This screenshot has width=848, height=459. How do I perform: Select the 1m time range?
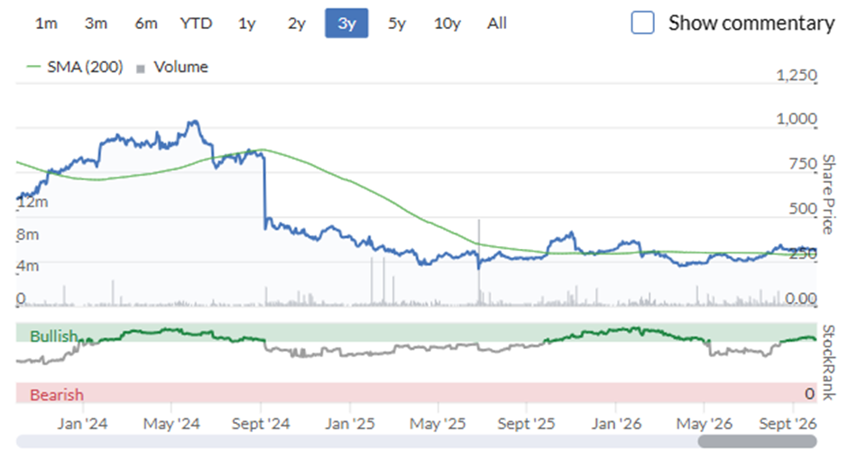coord(46,23)
